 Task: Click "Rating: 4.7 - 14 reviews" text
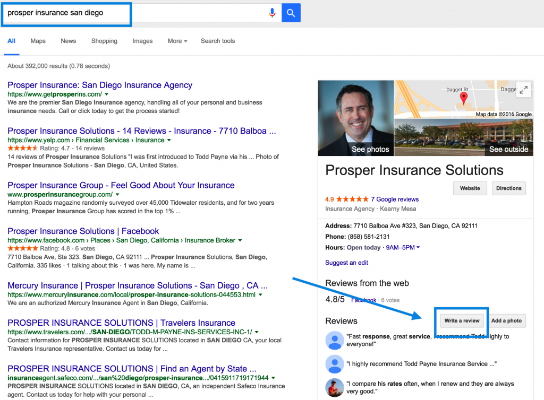tap(72, 149)
